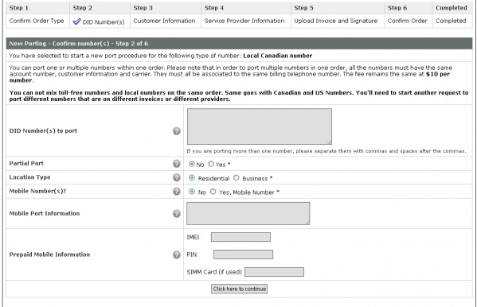Screen dimensions: 477x307
Task: Focus the PIN input field
Action: [x=243, y=255]
